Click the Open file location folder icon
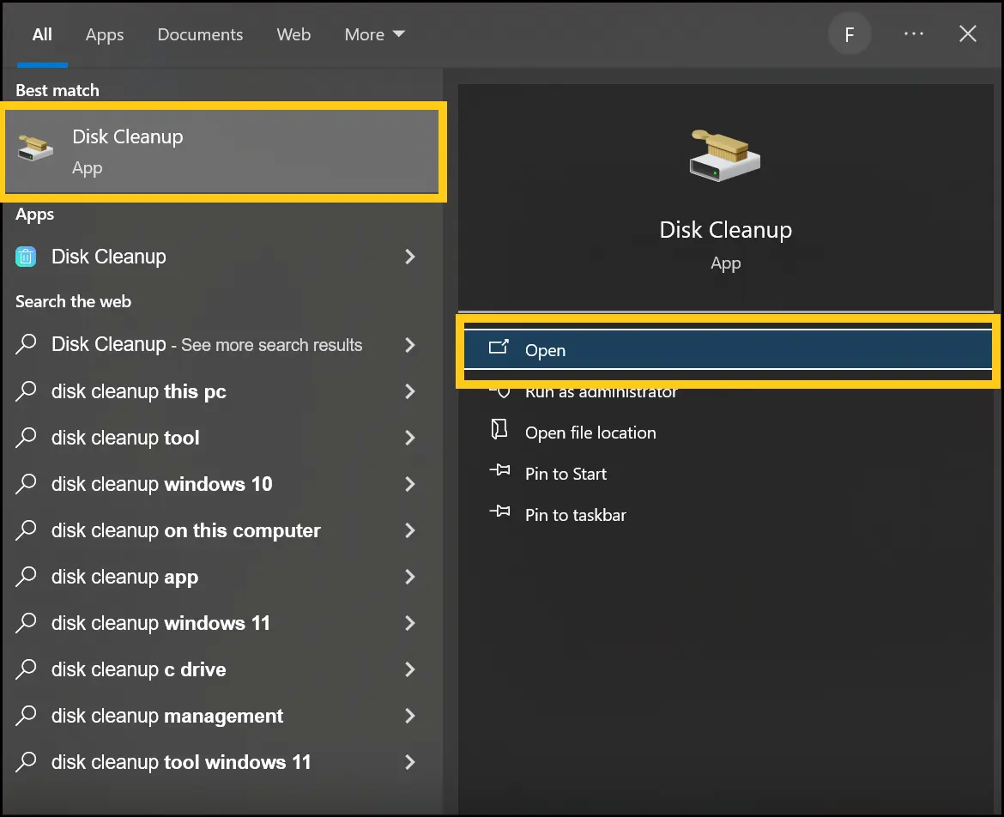1004x817 pixels. 499,430
